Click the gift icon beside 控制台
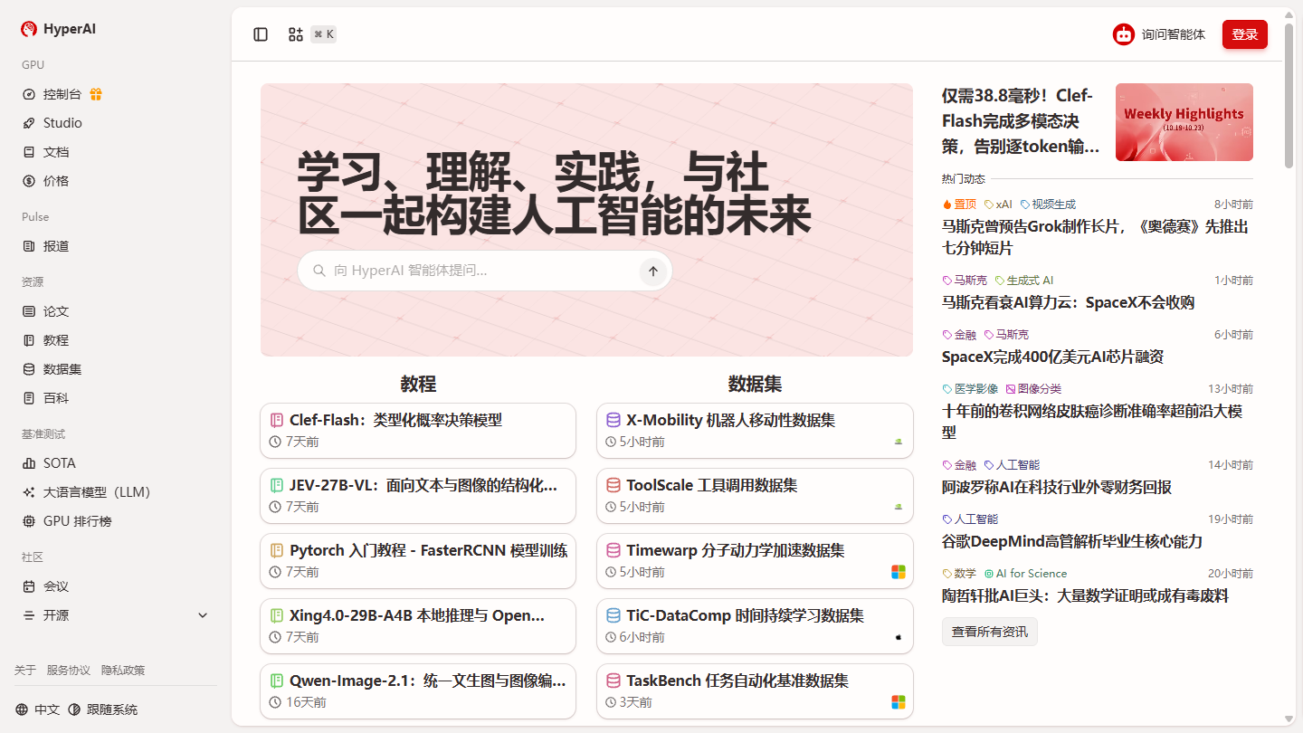 [96, 94]
